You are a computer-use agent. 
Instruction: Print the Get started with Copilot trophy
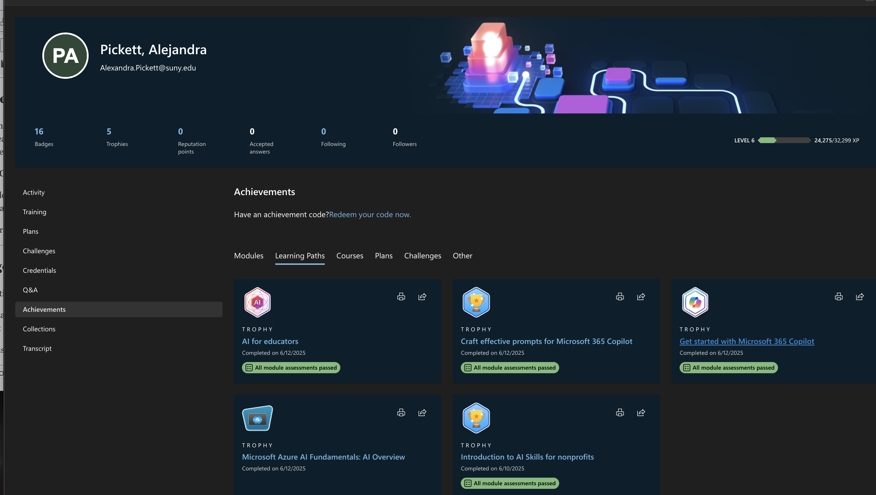pos(839,297)
